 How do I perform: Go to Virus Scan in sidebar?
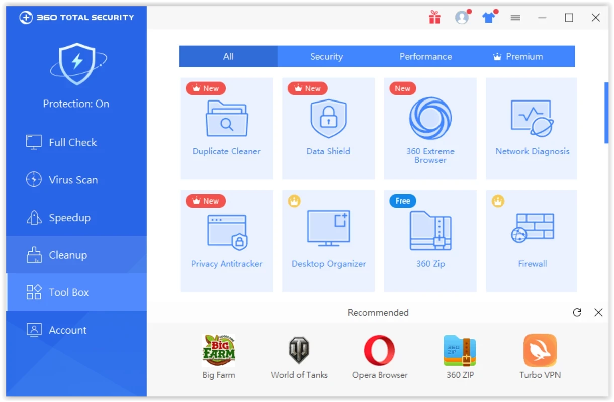click(x=76, y=180)
